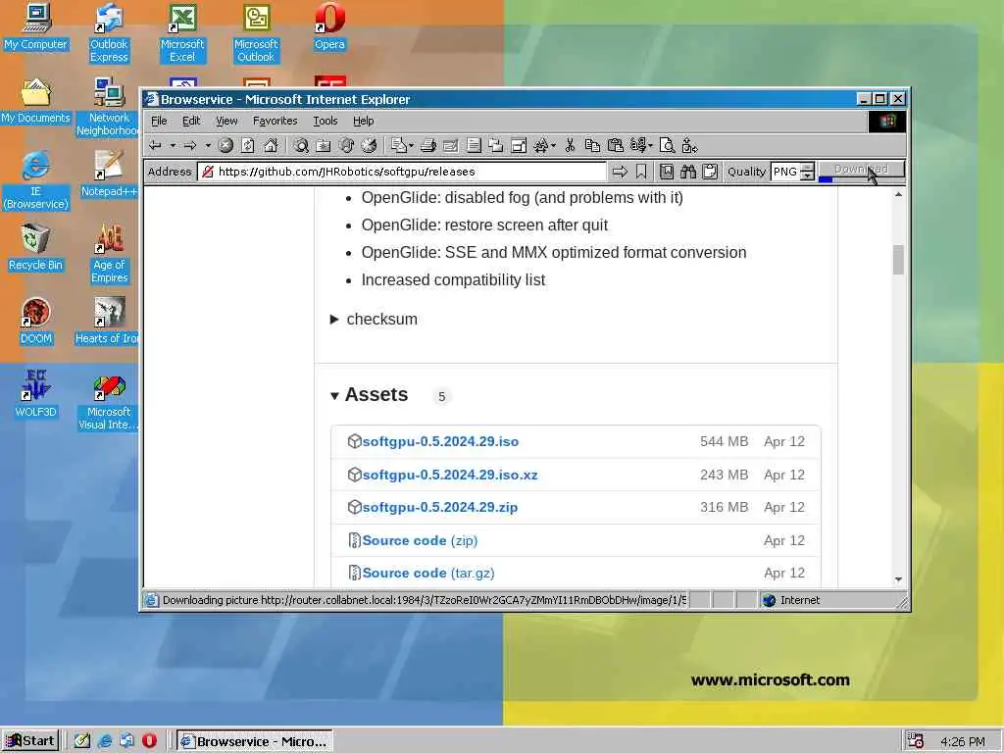1004x753 pixels.
Task: Expand the checksum disclosure triangle
Action: point(333,320)
